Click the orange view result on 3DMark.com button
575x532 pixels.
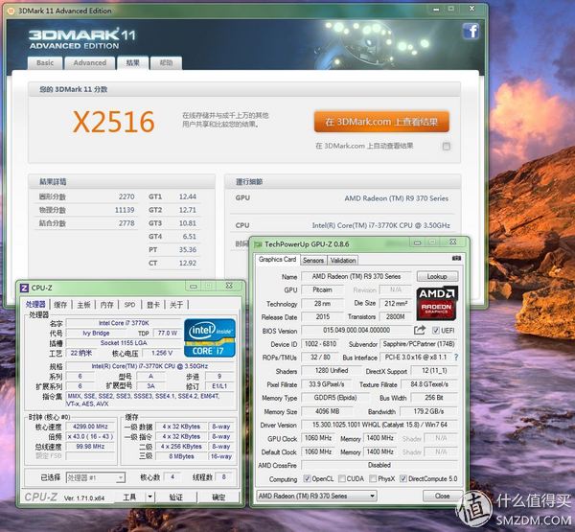click(x=381, y=122)
